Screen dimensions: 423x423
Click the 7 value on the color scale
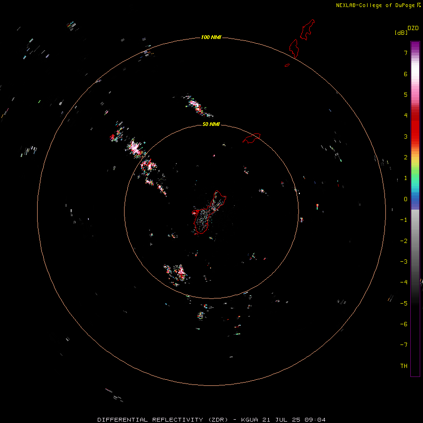tap(406, 53)
